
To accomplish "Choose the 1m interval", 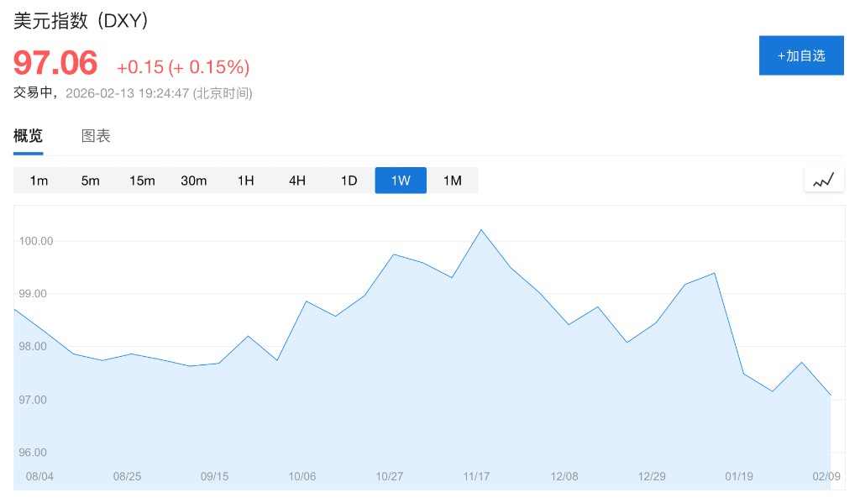I will 39,181.
